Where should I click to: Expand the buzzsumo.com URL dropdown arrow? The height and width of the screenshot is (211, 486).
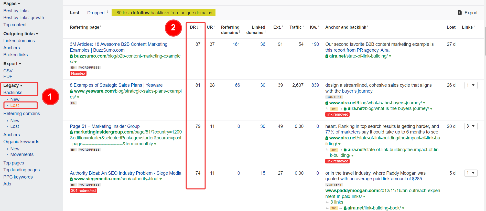[x=75, y=62]
